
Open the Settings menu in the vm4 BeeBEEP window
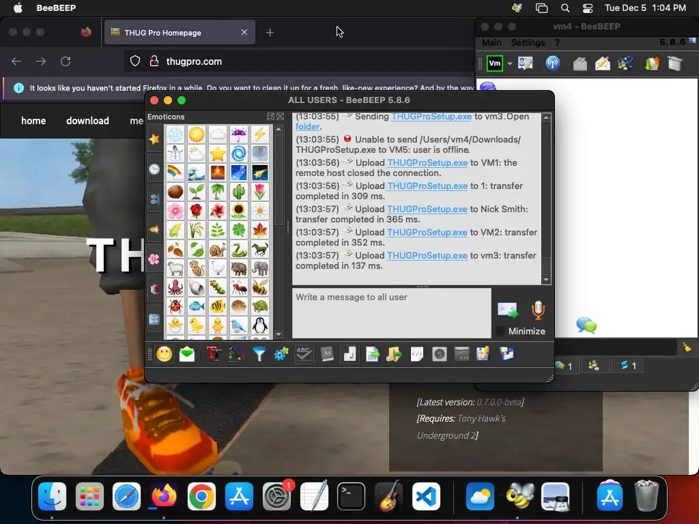tap(528, 42)
